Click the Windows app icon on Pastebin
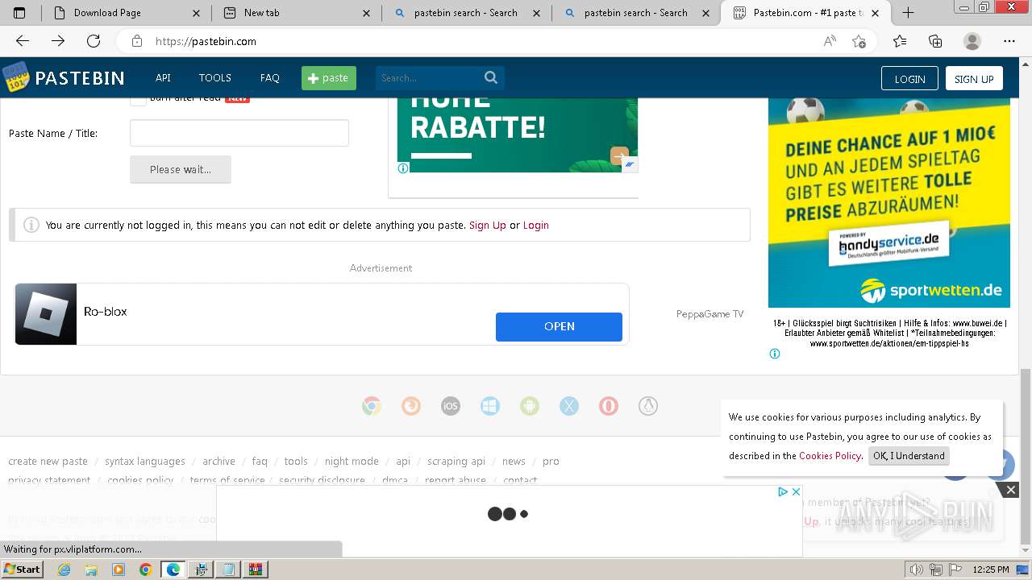Screen dimensions: 1032x580 point(490,406)
